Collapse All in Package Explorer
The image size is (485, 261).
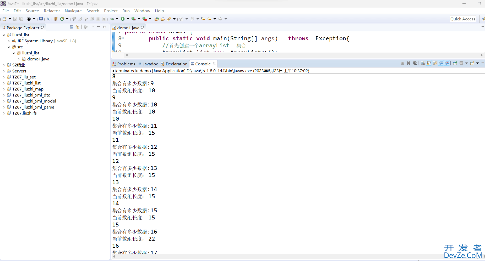coord(72,27)
